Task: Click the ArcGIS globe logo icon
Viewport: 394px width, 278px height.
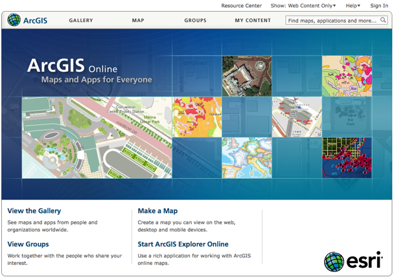Action: [x=14, y=20]
